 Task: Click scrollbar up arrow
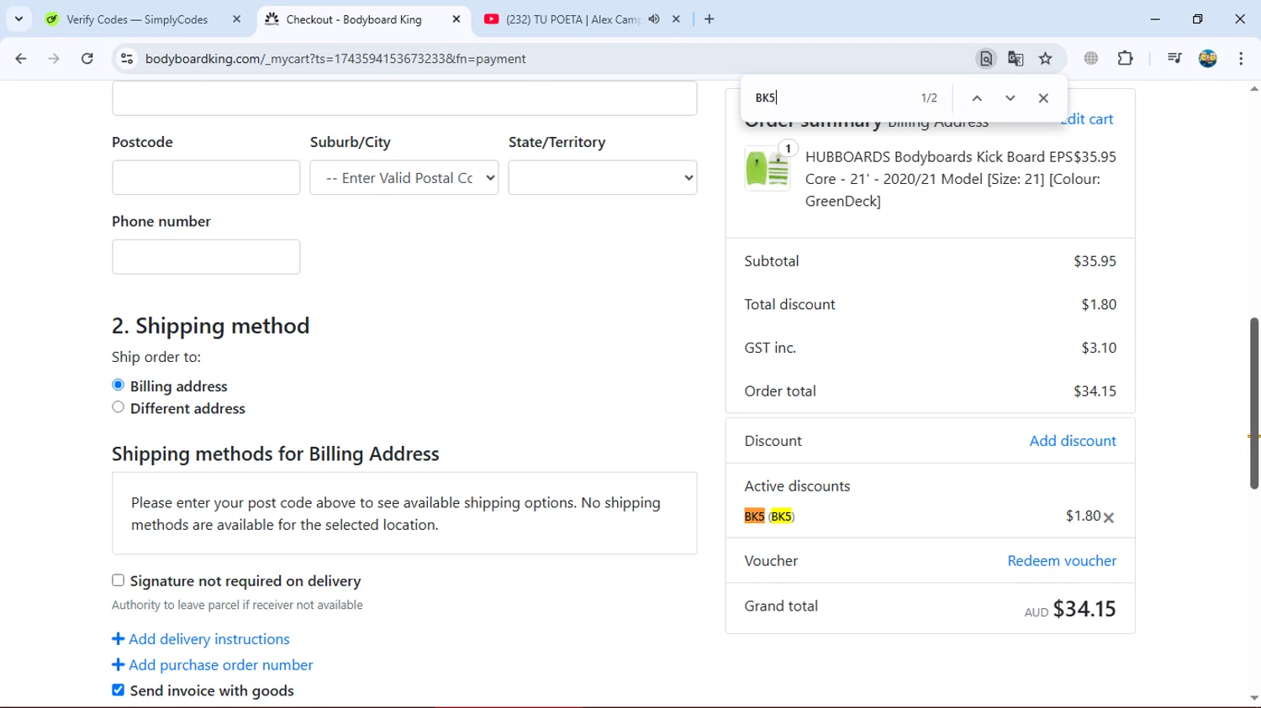[1254, 88]
